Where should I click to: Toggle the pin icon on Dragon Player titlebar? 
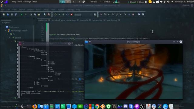[90, 42]
